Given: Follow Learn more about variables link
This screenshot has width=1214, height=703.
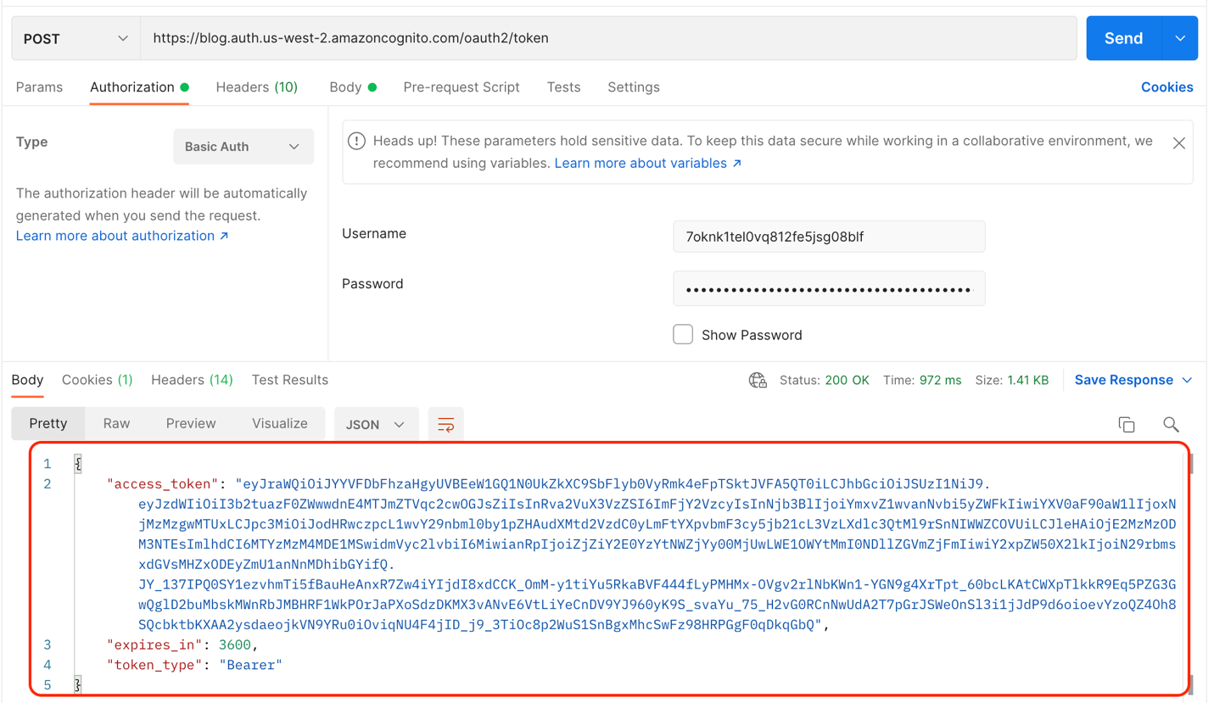Looking at the screenshot, I should 648,163.
